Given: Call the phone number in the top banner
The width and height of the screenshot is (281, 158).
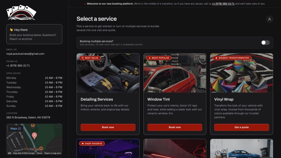Looking at the screenshot, I should tap(223, 4).
